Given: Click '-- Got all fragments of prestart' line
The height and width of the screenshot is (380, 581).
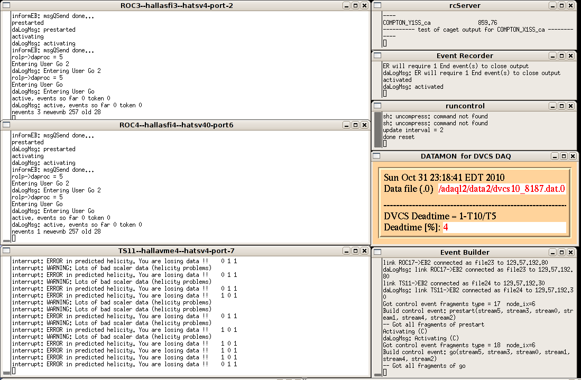Looking at the screenshot, I should (x=433, y=325).
